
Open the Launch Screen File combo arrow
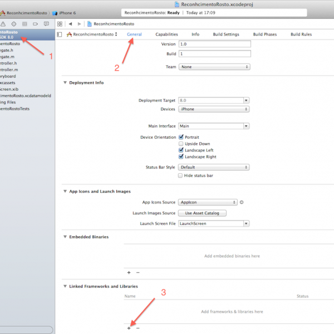[246, 223]
